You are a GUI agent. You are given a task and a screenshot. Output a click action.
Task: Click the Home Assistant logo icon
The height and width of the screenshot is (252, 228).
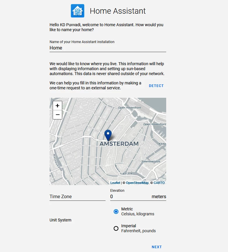pyautogui.click(x=78, y=11)
